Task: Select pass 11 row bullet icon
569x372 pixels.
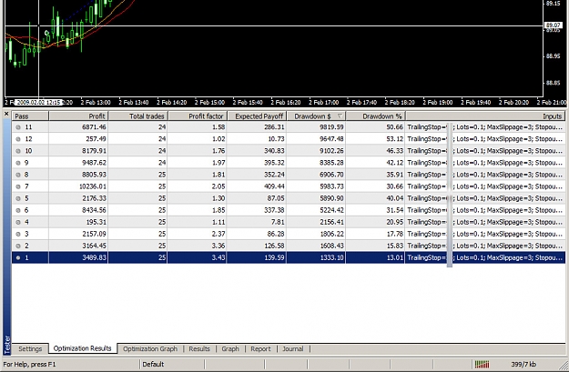Action: 18,127
